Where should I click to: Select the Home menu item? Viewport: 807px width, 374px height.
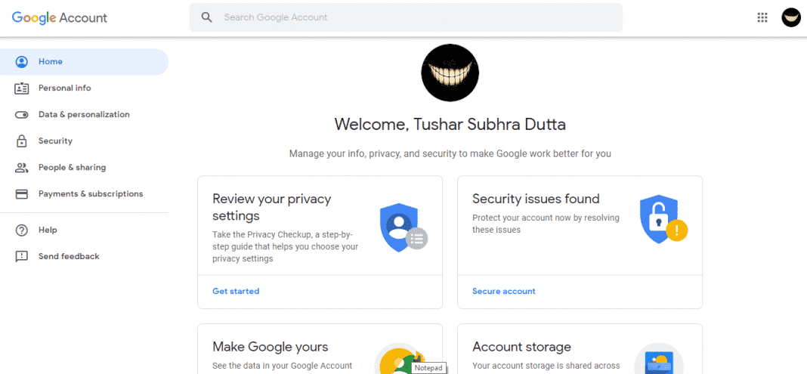(x=85, y=62)
